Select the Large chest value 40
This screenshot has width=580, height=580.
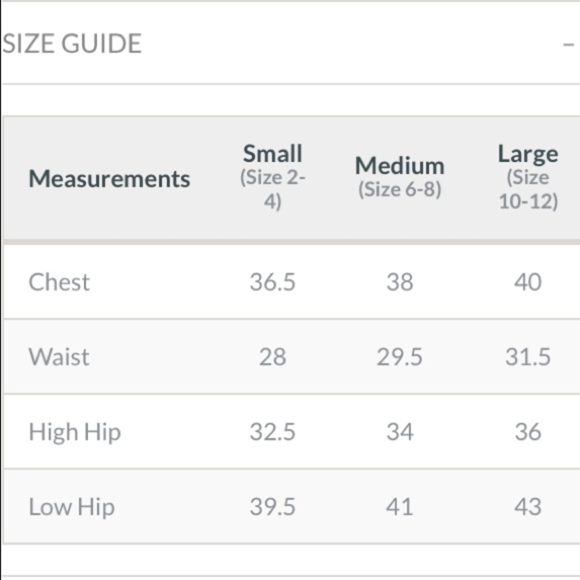point(528,282)
